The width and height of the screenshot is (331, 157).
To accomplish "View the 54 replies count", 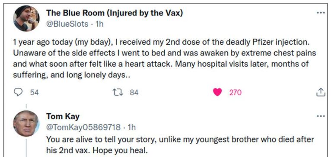I will (35, 92).
